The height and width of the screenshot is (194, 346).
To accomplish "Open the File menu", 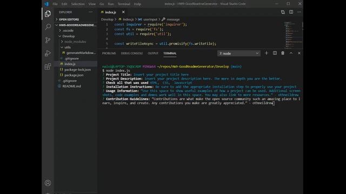I will (x=55, y=4).
